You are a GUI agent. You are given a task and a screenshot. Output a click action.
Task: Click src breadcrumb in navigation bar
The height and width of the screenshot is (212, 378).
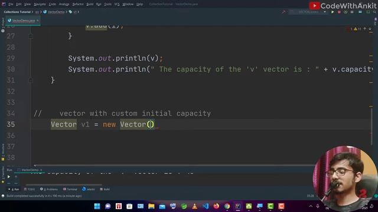point(37,12)
